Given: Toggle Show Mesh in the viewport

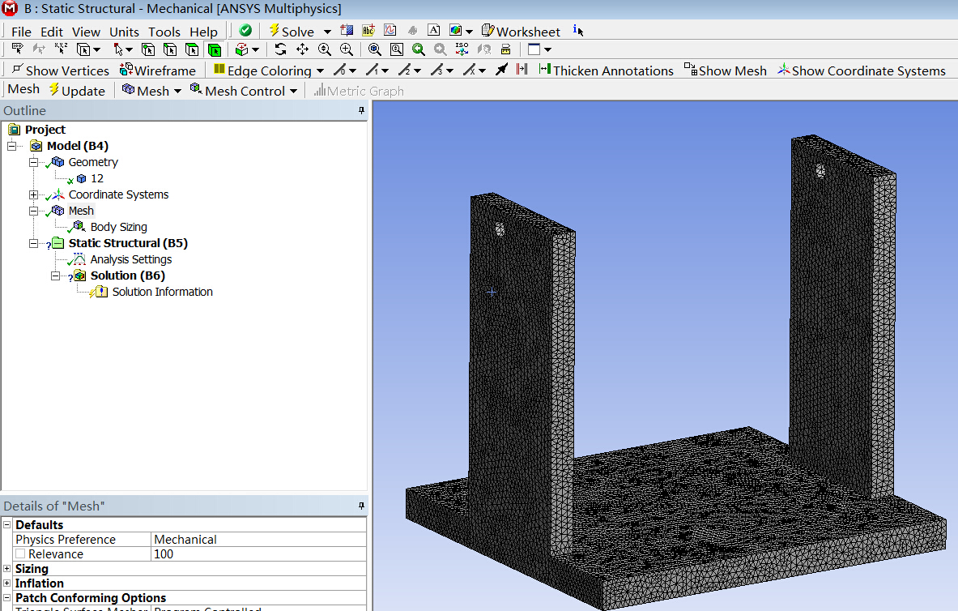Looking at the screenshot, I should 725,70.
